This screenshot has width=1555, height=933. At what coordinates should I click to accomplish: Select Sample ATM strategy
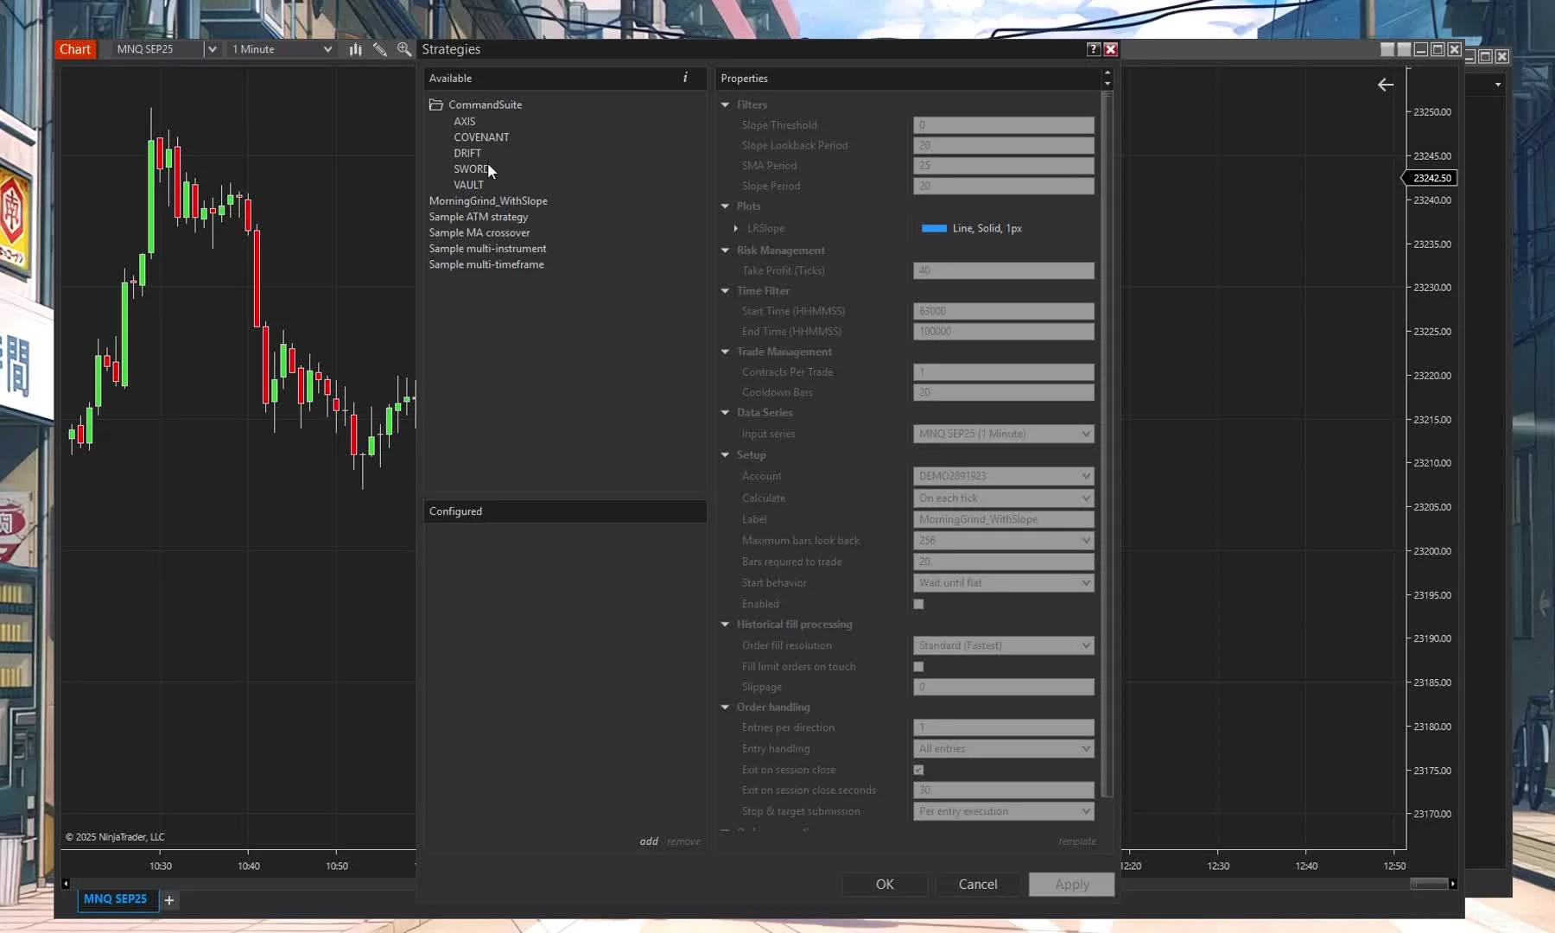click(479, 217)
